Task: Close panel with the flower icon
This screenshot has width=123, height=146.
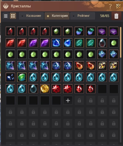Action: [118, 6]
